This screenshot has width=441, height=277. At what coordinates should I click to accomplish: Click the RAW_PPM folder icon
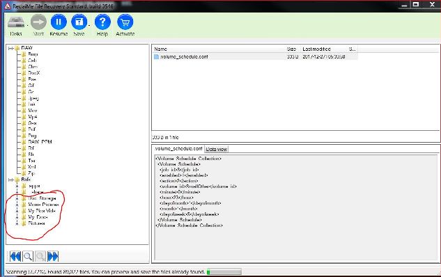coord(24,142)
